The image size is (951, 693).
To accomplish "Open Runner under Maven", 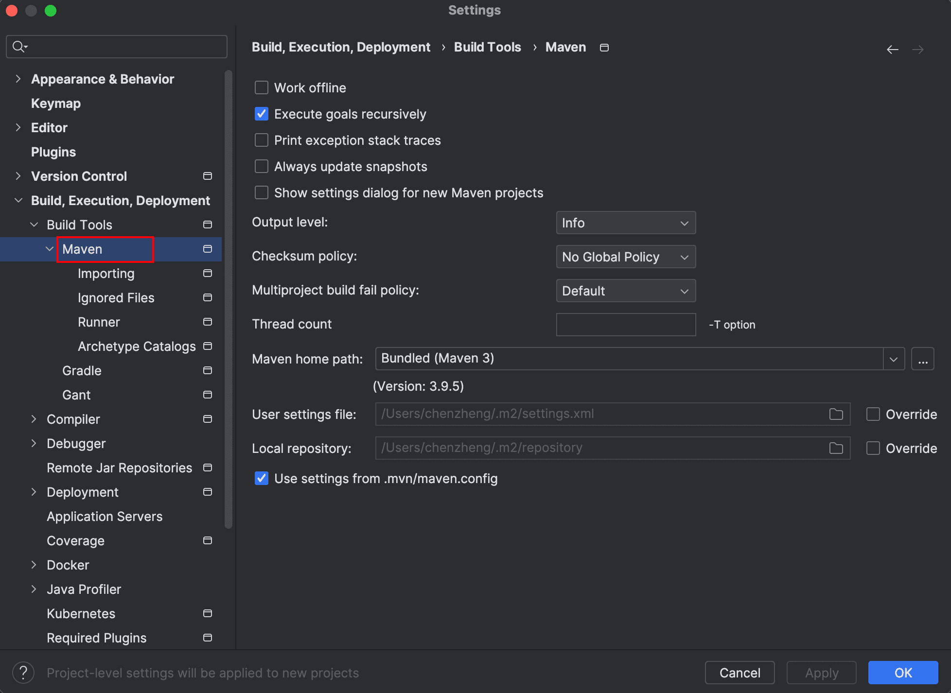I will coord(99,322).
